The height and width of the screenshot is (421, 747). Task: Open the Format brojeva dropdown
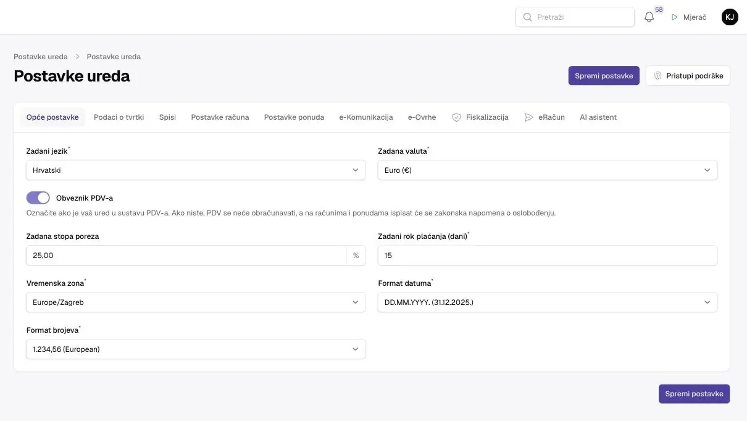[x=196, y=349]
